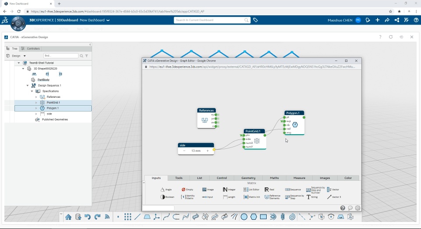
Task: Click the Search in Current Dashboard field
Action: (209, 20)
